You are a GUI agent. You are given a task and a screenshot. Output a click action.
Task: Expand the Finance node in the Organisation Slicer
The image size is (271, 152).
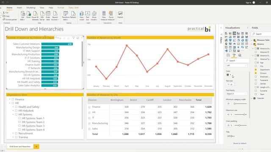pyautogui.click(x=10, y=100)
